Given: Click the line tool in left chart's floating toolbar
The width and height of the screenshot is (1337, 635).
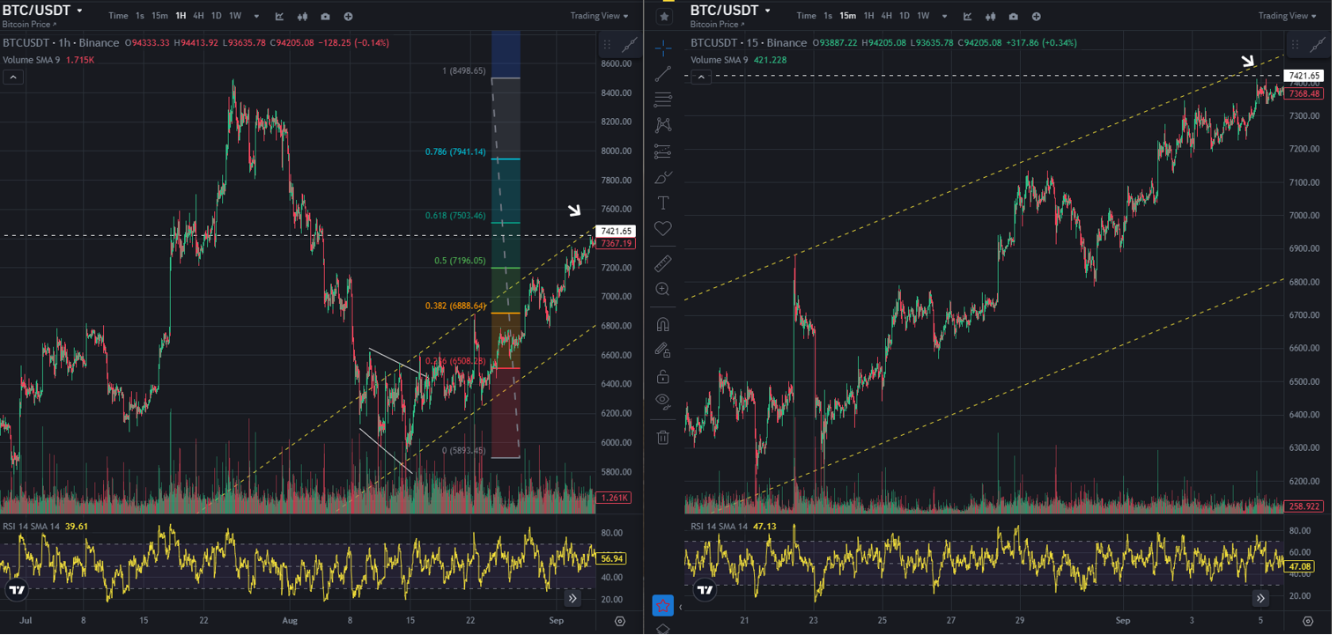Looking at the screenshot, I should click(630, 45).
